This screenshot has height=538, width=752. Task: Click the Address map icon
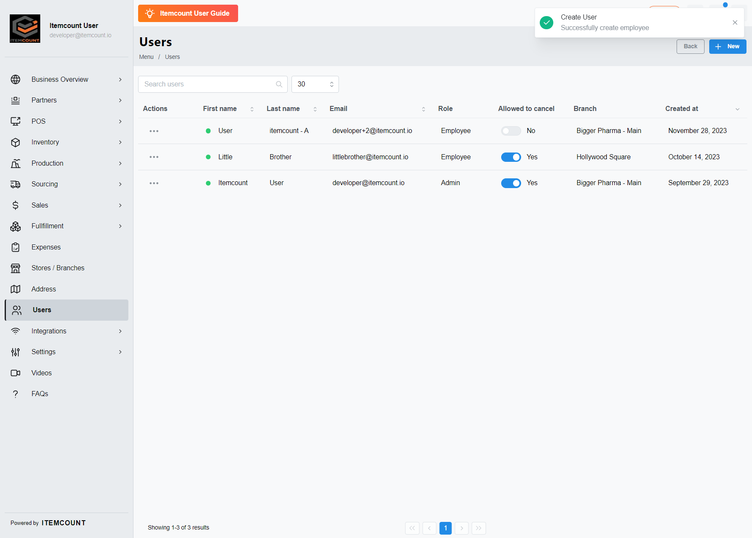16,289
